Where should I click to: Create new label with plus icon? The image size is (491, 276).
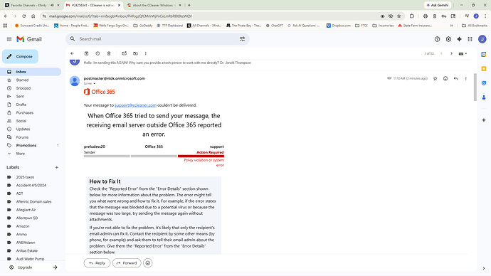tap(57, 167)
